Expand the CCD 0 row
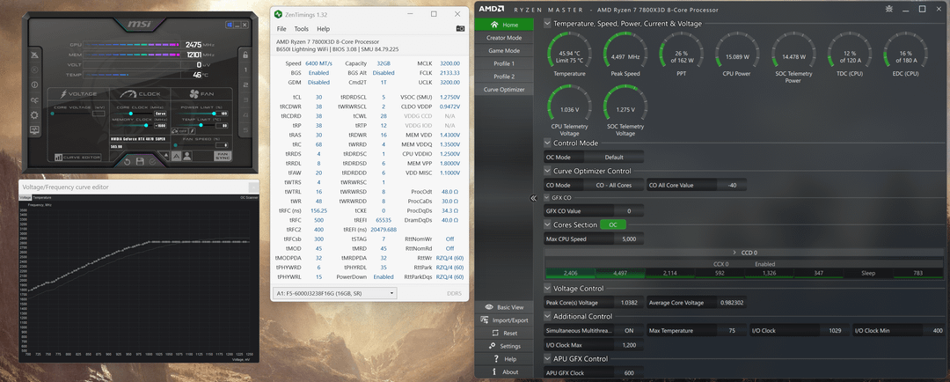Image resolution: width=950 pixels, height=382 pixels. (744, 253)
